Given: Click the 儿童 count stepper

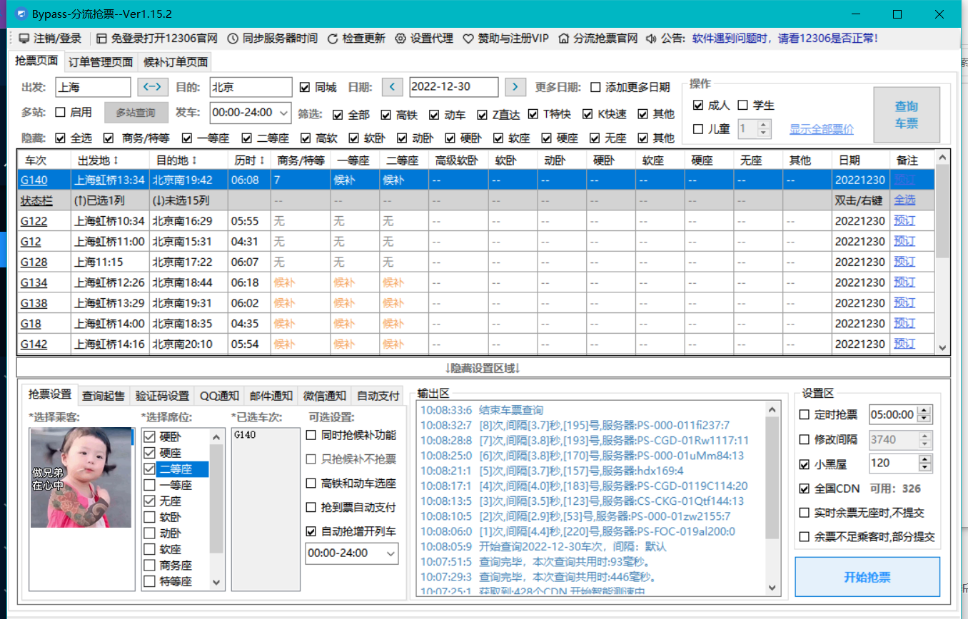Looking at the screenshot, I should pyautogui.click(x=764, y=129).
